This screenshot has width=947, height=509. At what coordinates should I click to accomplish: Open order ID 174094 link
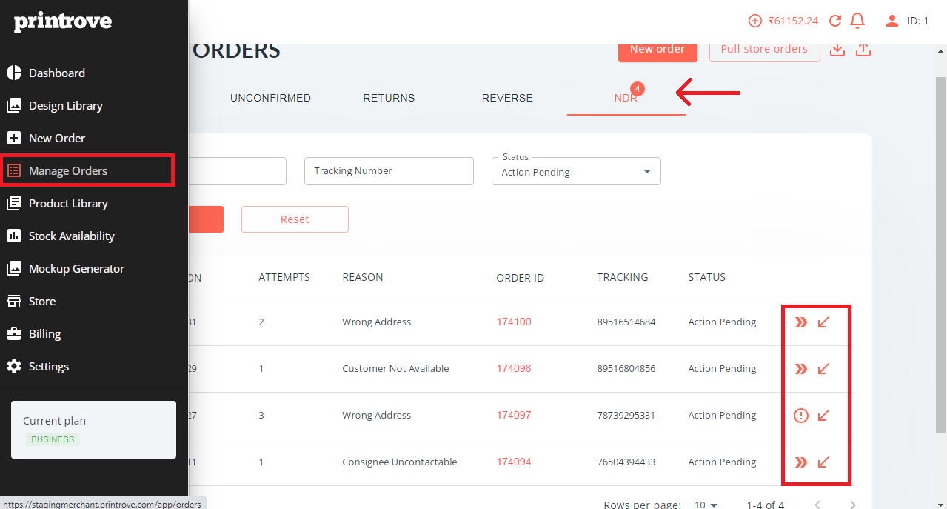[514, 462]
